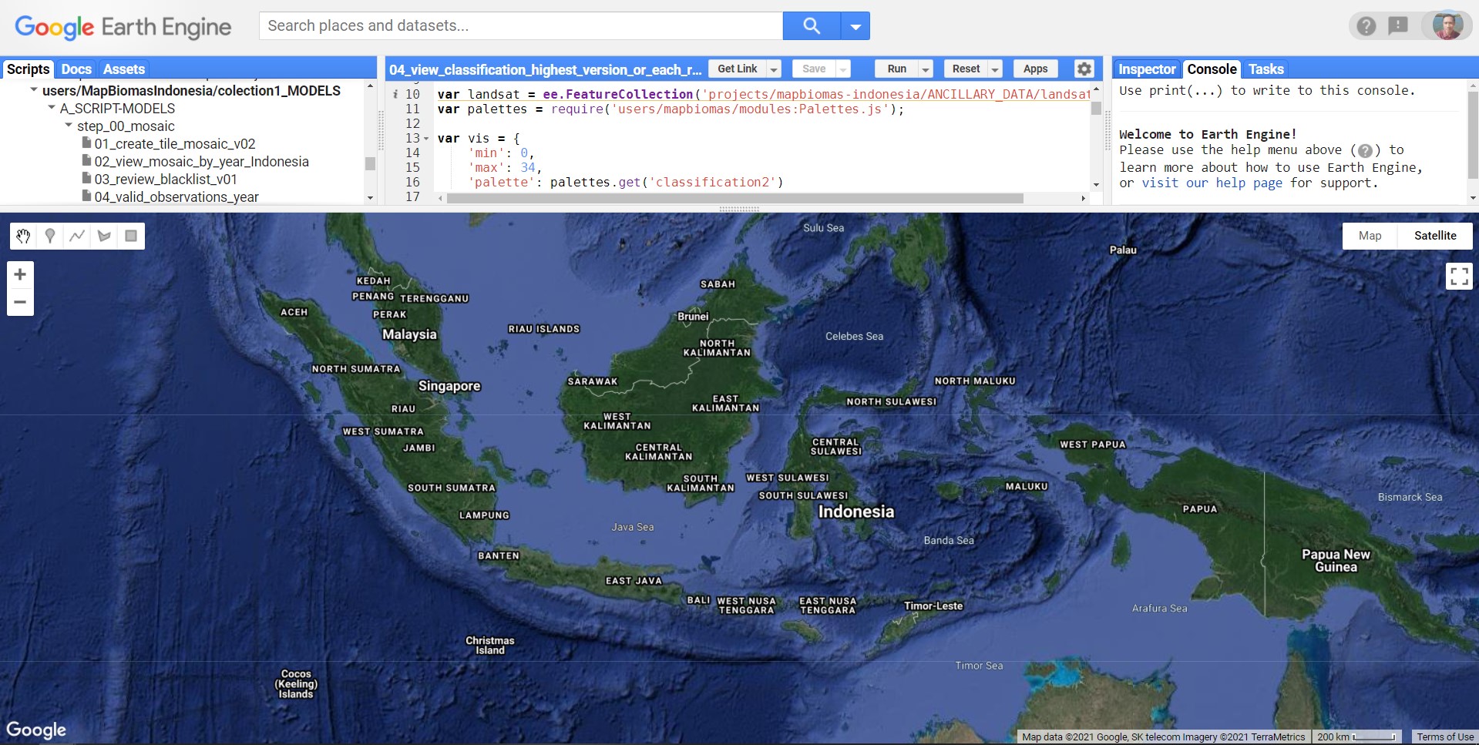Image resolution: width=1479 pixels, height=745 pixels.
Task: Click the Apps button
Action: tap(1035, 69)
